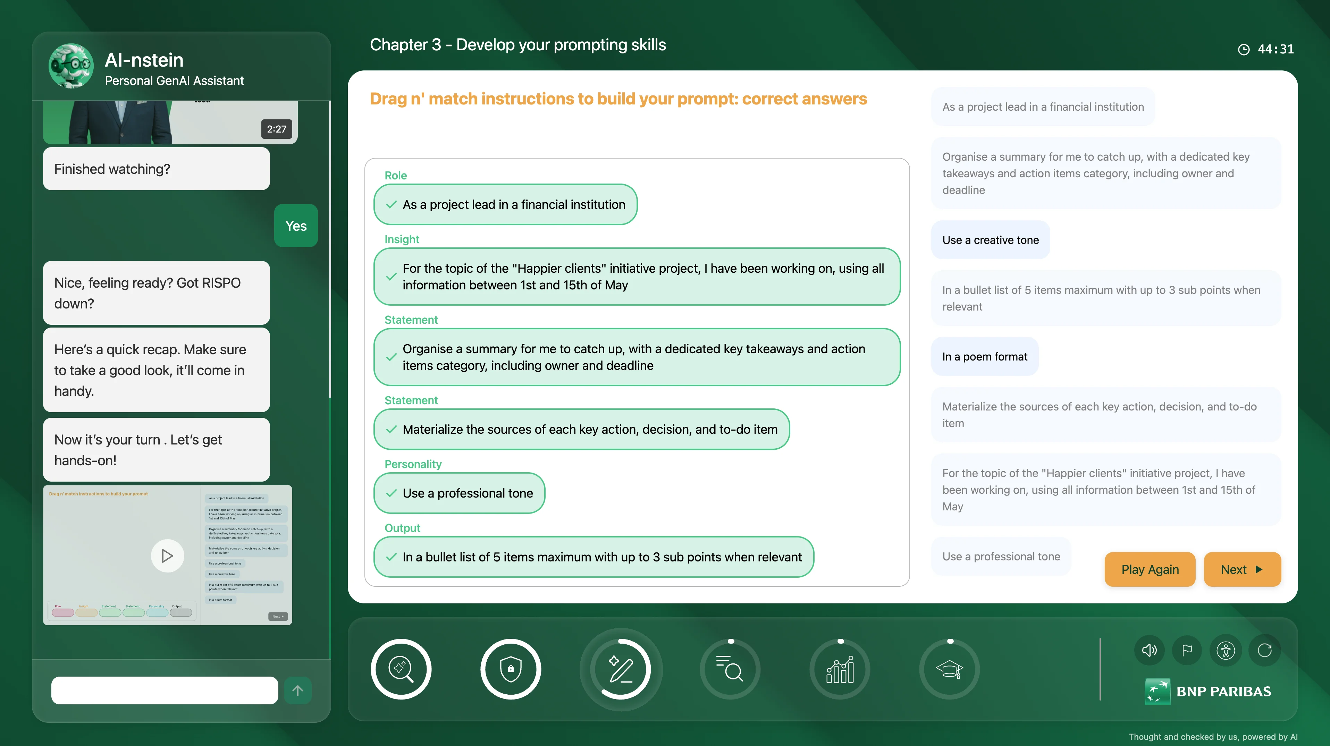The width and height of the screenshot is (1330, 746).
Task: Click 'Nice, feeling ready? Got RISPO down?' message
Action: [x=157, y=293]
